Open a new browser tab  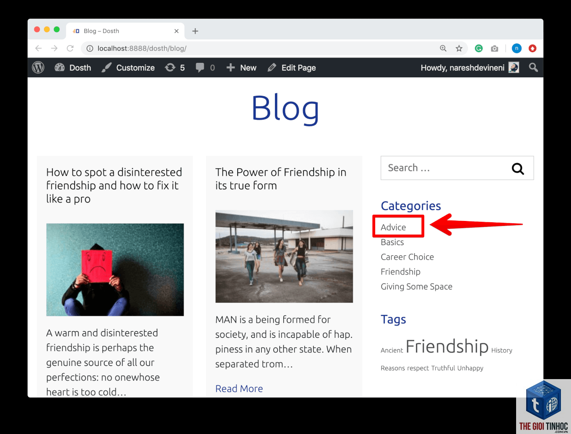click(195, 31)
